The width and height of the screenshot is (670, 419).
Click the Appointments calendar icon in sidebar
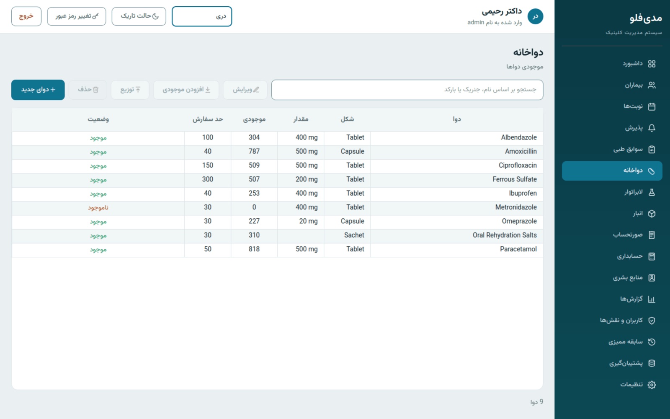652,106
